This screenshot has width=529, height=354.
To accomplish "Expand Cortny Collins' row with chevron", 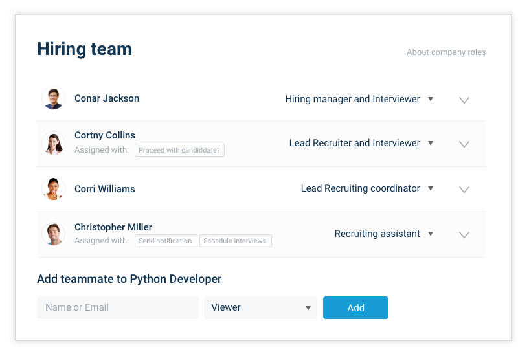I will (464, 144).
